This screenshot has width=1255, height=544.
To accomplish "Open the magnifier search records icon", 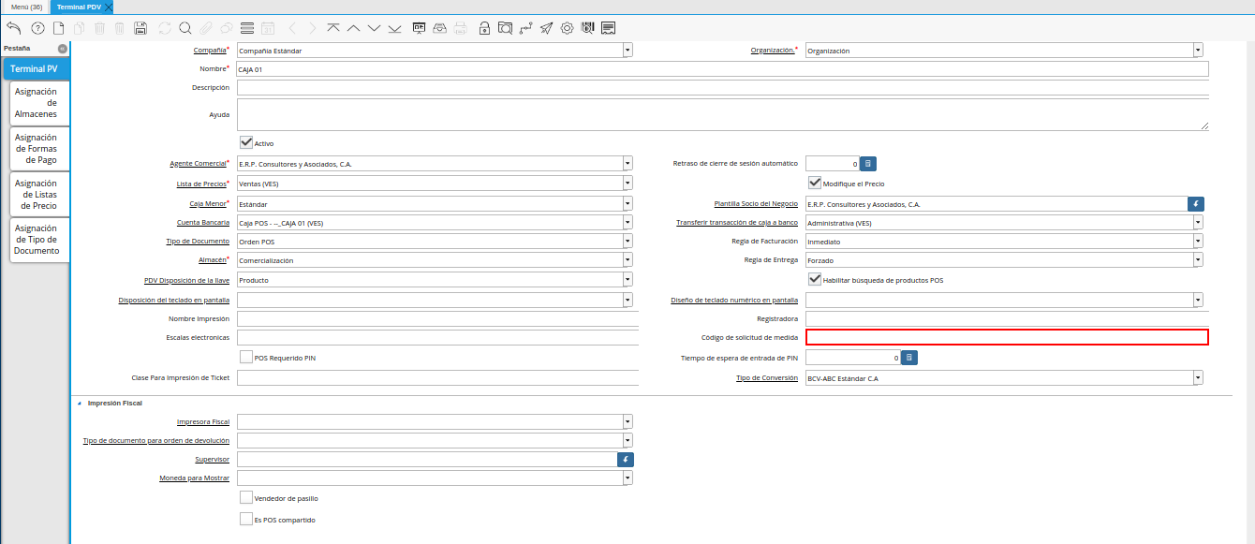I will (185, 28).
